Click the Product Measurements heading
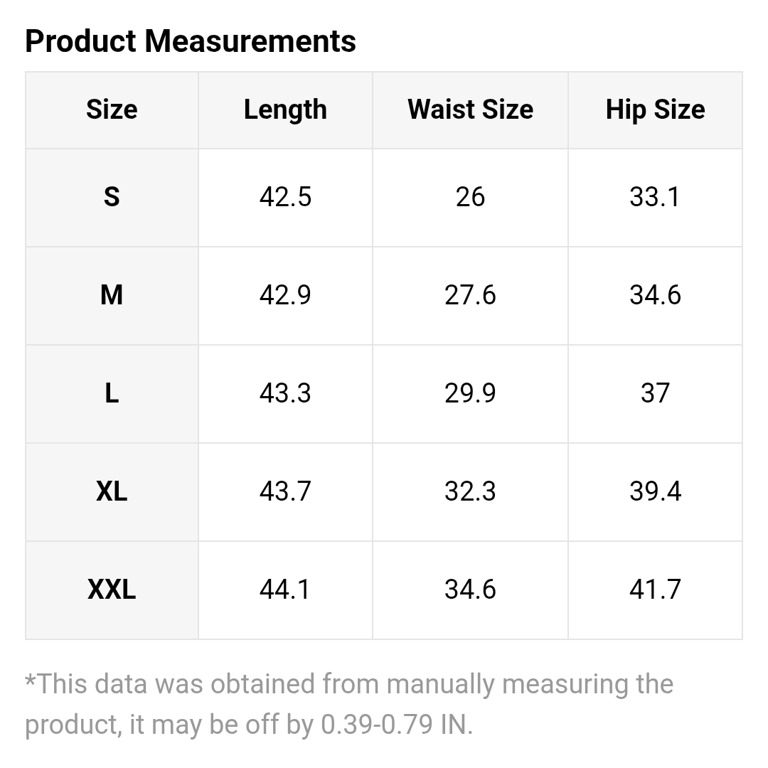 [190, 41]
